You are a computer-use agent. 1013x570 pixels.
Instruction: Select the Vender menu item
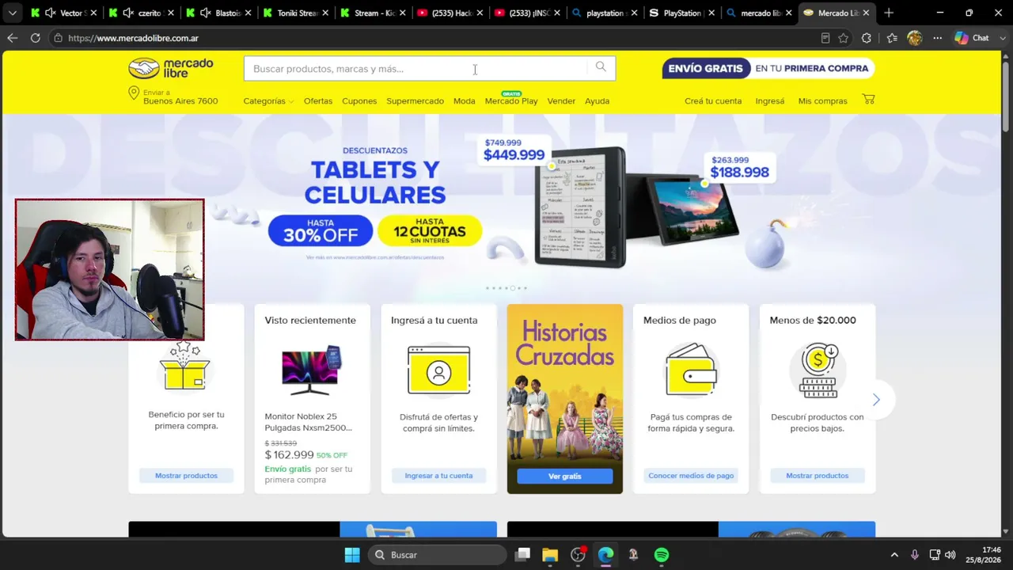click(561, 101)
